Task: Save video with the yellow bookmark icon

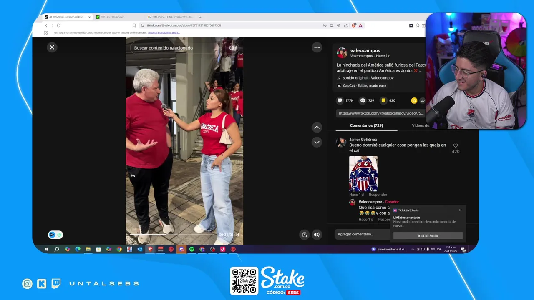Action: pyautogui.click(x=383, y=100)
